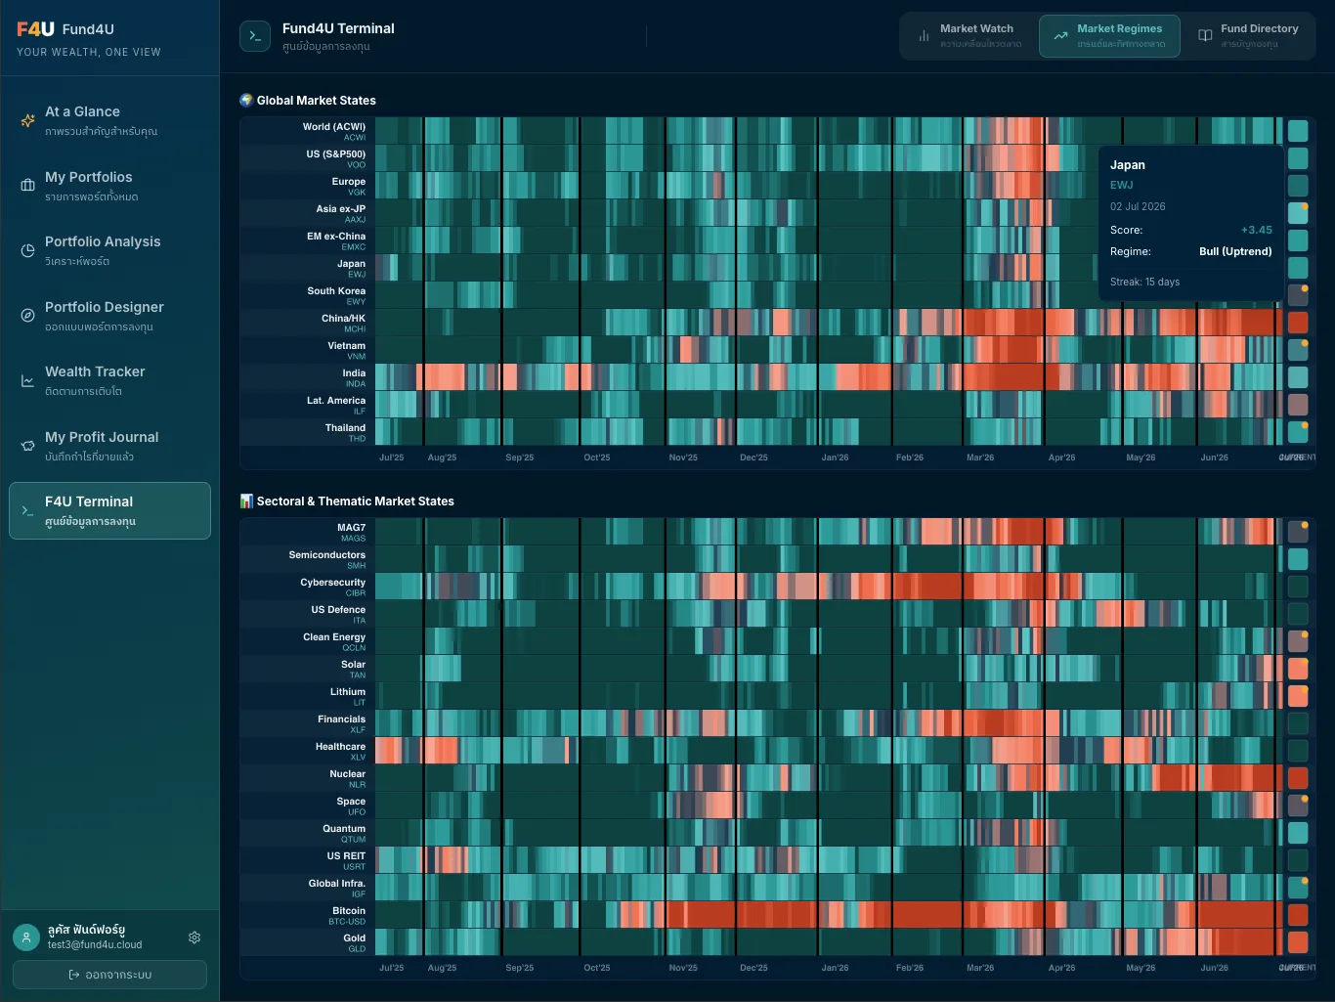Open the Fund Directory tab

click(x=1248, y=36)
